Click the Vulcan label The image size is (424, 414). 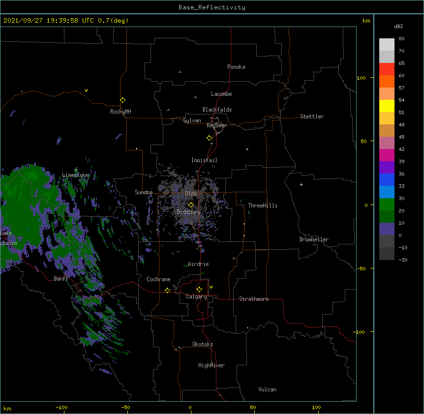pos(267,389)
